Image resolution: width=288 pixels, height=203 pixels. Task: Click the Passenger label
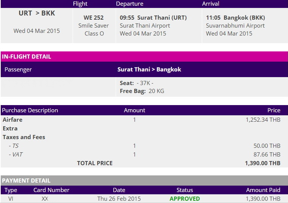18,70
